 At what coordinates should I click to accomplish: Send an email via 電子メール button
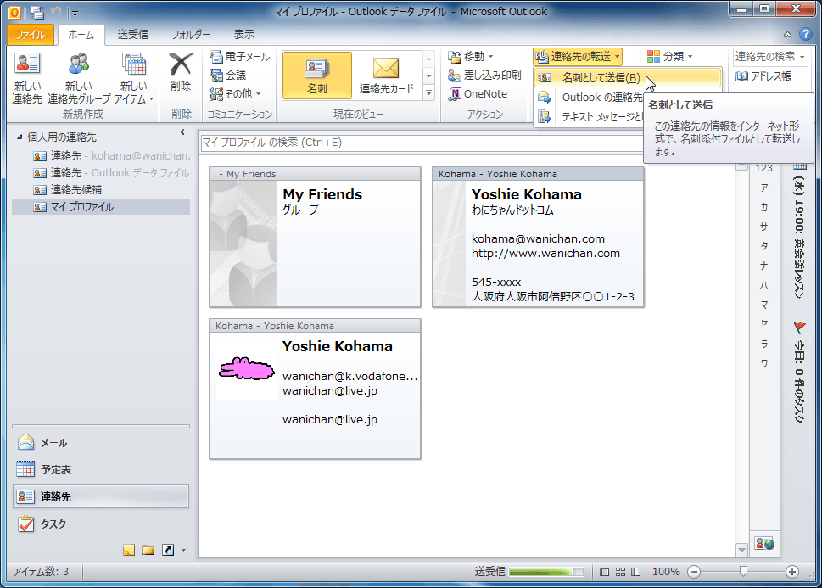point(239,57)
